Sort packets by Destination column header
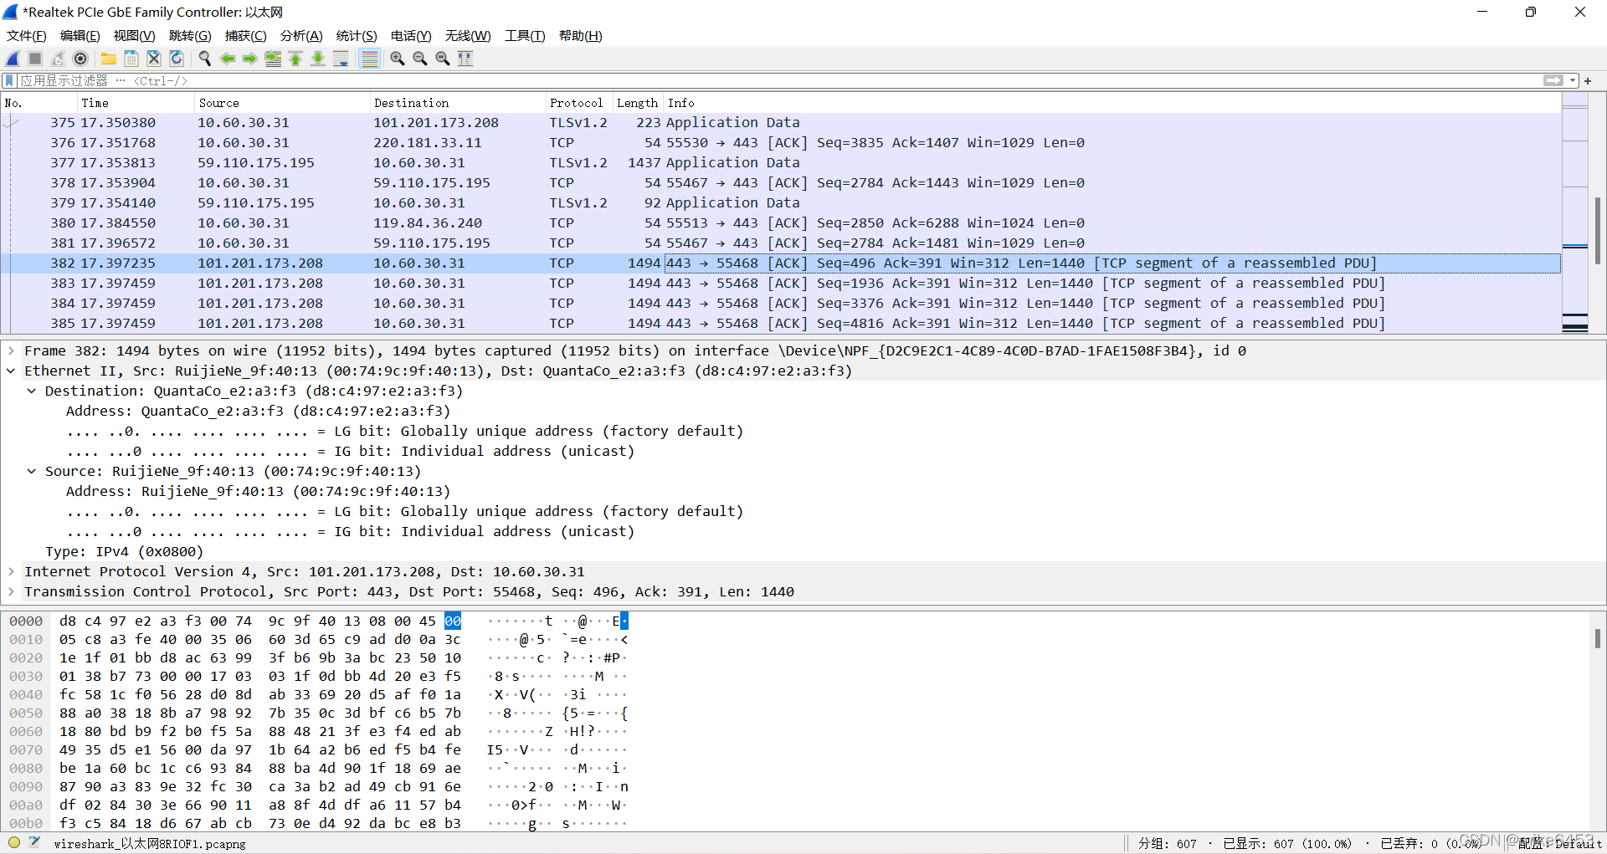Image resolution: width=1607 pixels, height=854 pixels. (x=458, y=103)
